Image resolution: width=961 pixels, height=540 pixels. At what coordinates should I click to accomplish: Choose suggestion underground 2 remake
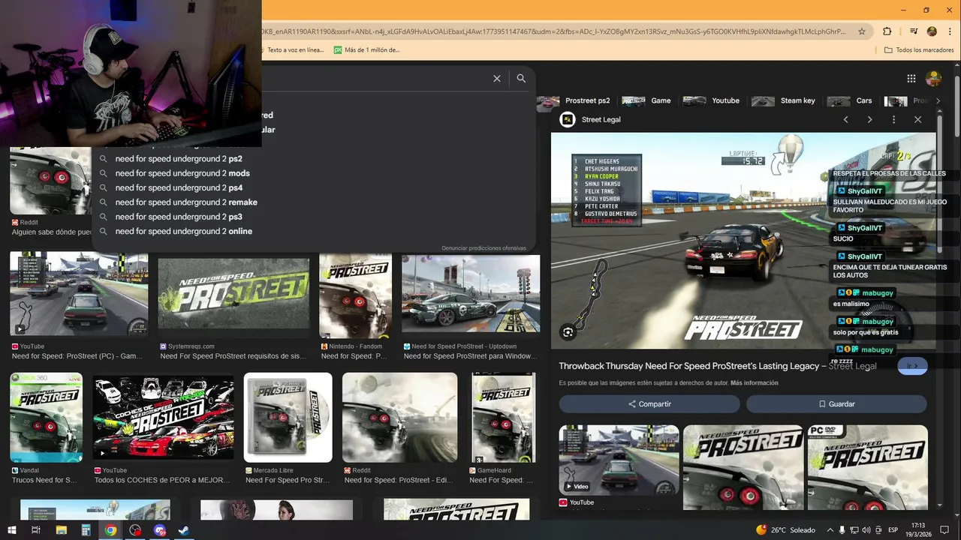click(x=186, y=202)
